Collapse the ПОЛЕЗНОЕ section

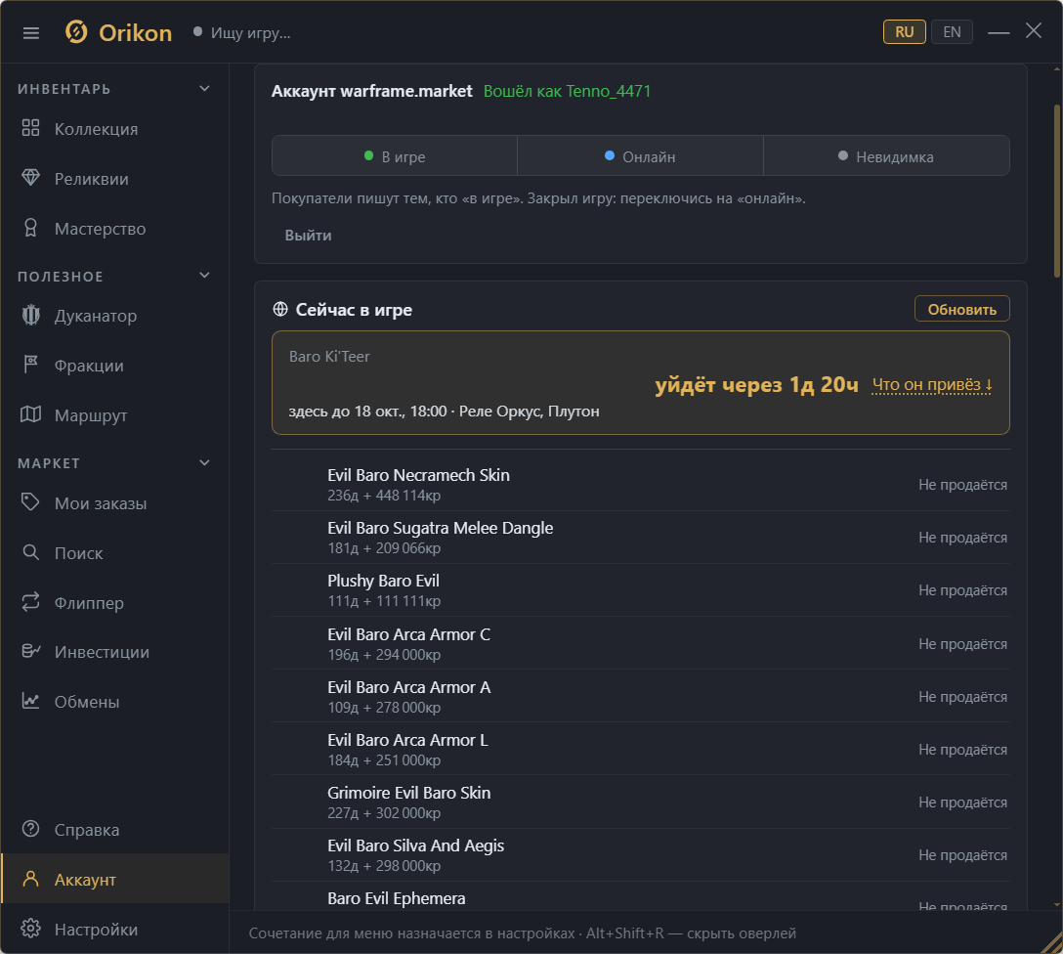coord(205,276)
